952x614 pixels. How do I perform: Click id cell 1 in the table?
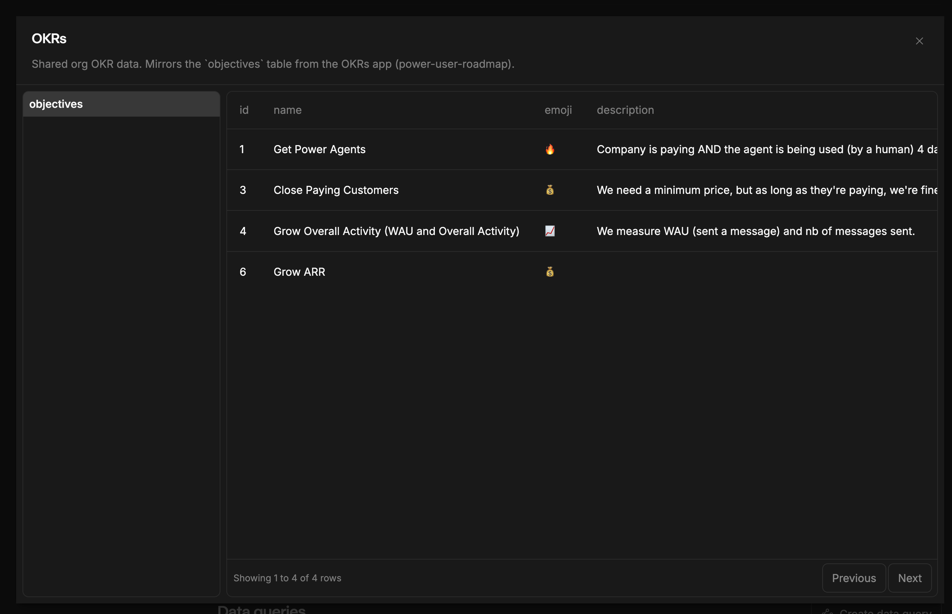pyautogui.click(x=242, y=149)
